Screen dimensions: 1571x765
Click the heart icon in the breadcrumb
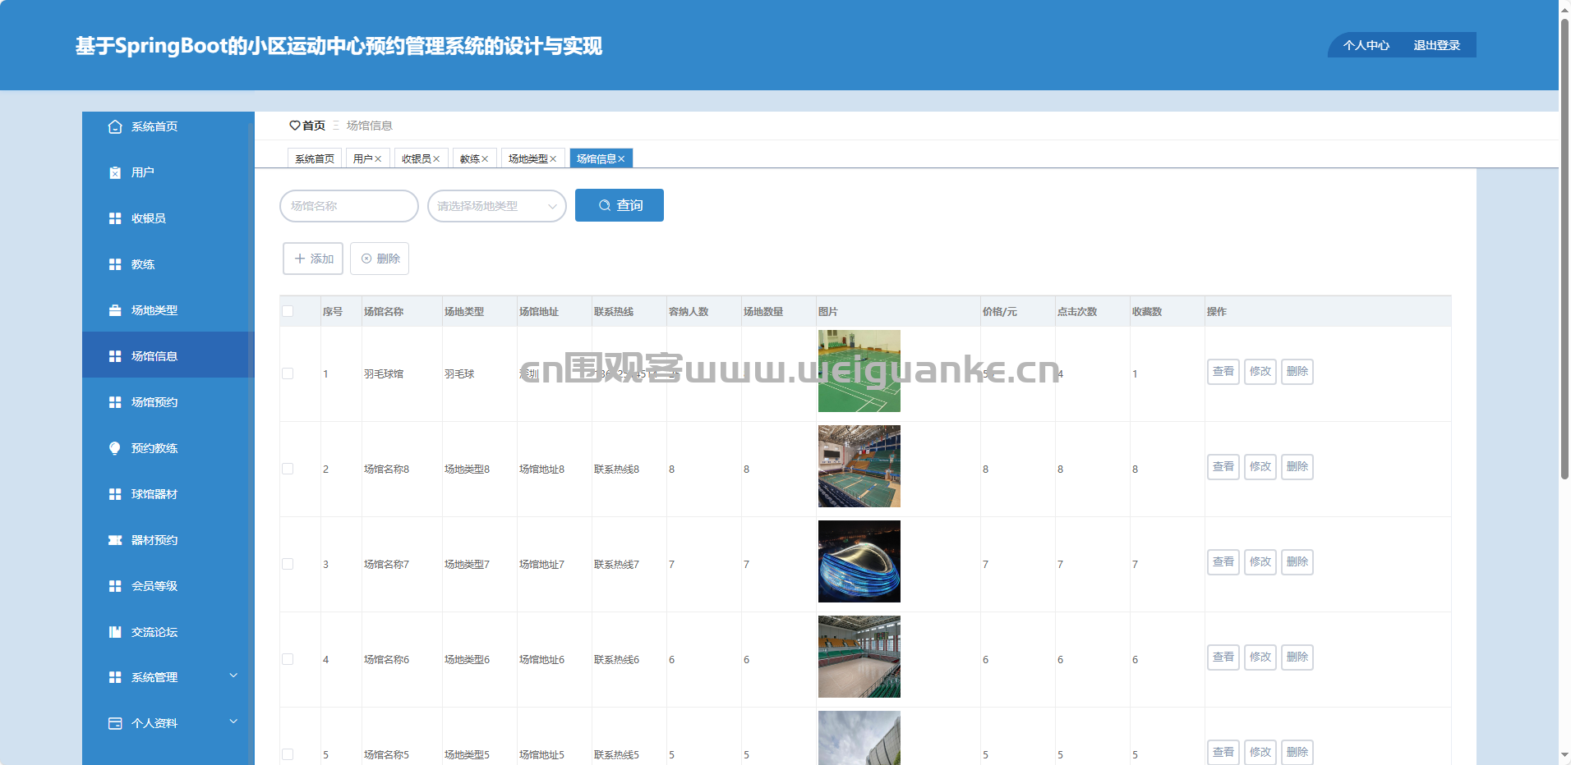[295, 126]
